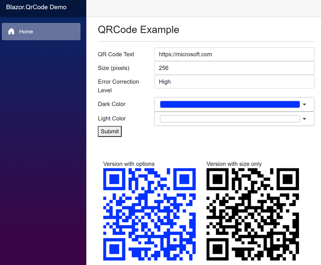This screenshot has width=321, height=265.
Task: Expand the Dark Color dropdown arrow
Action: pyautogui.click(x=305, y=105)
